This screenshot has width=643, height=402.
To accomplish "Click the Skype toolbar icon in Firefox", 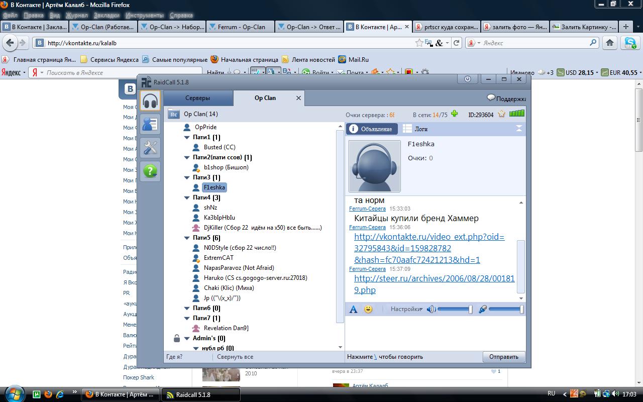I will tap(629, 43).
